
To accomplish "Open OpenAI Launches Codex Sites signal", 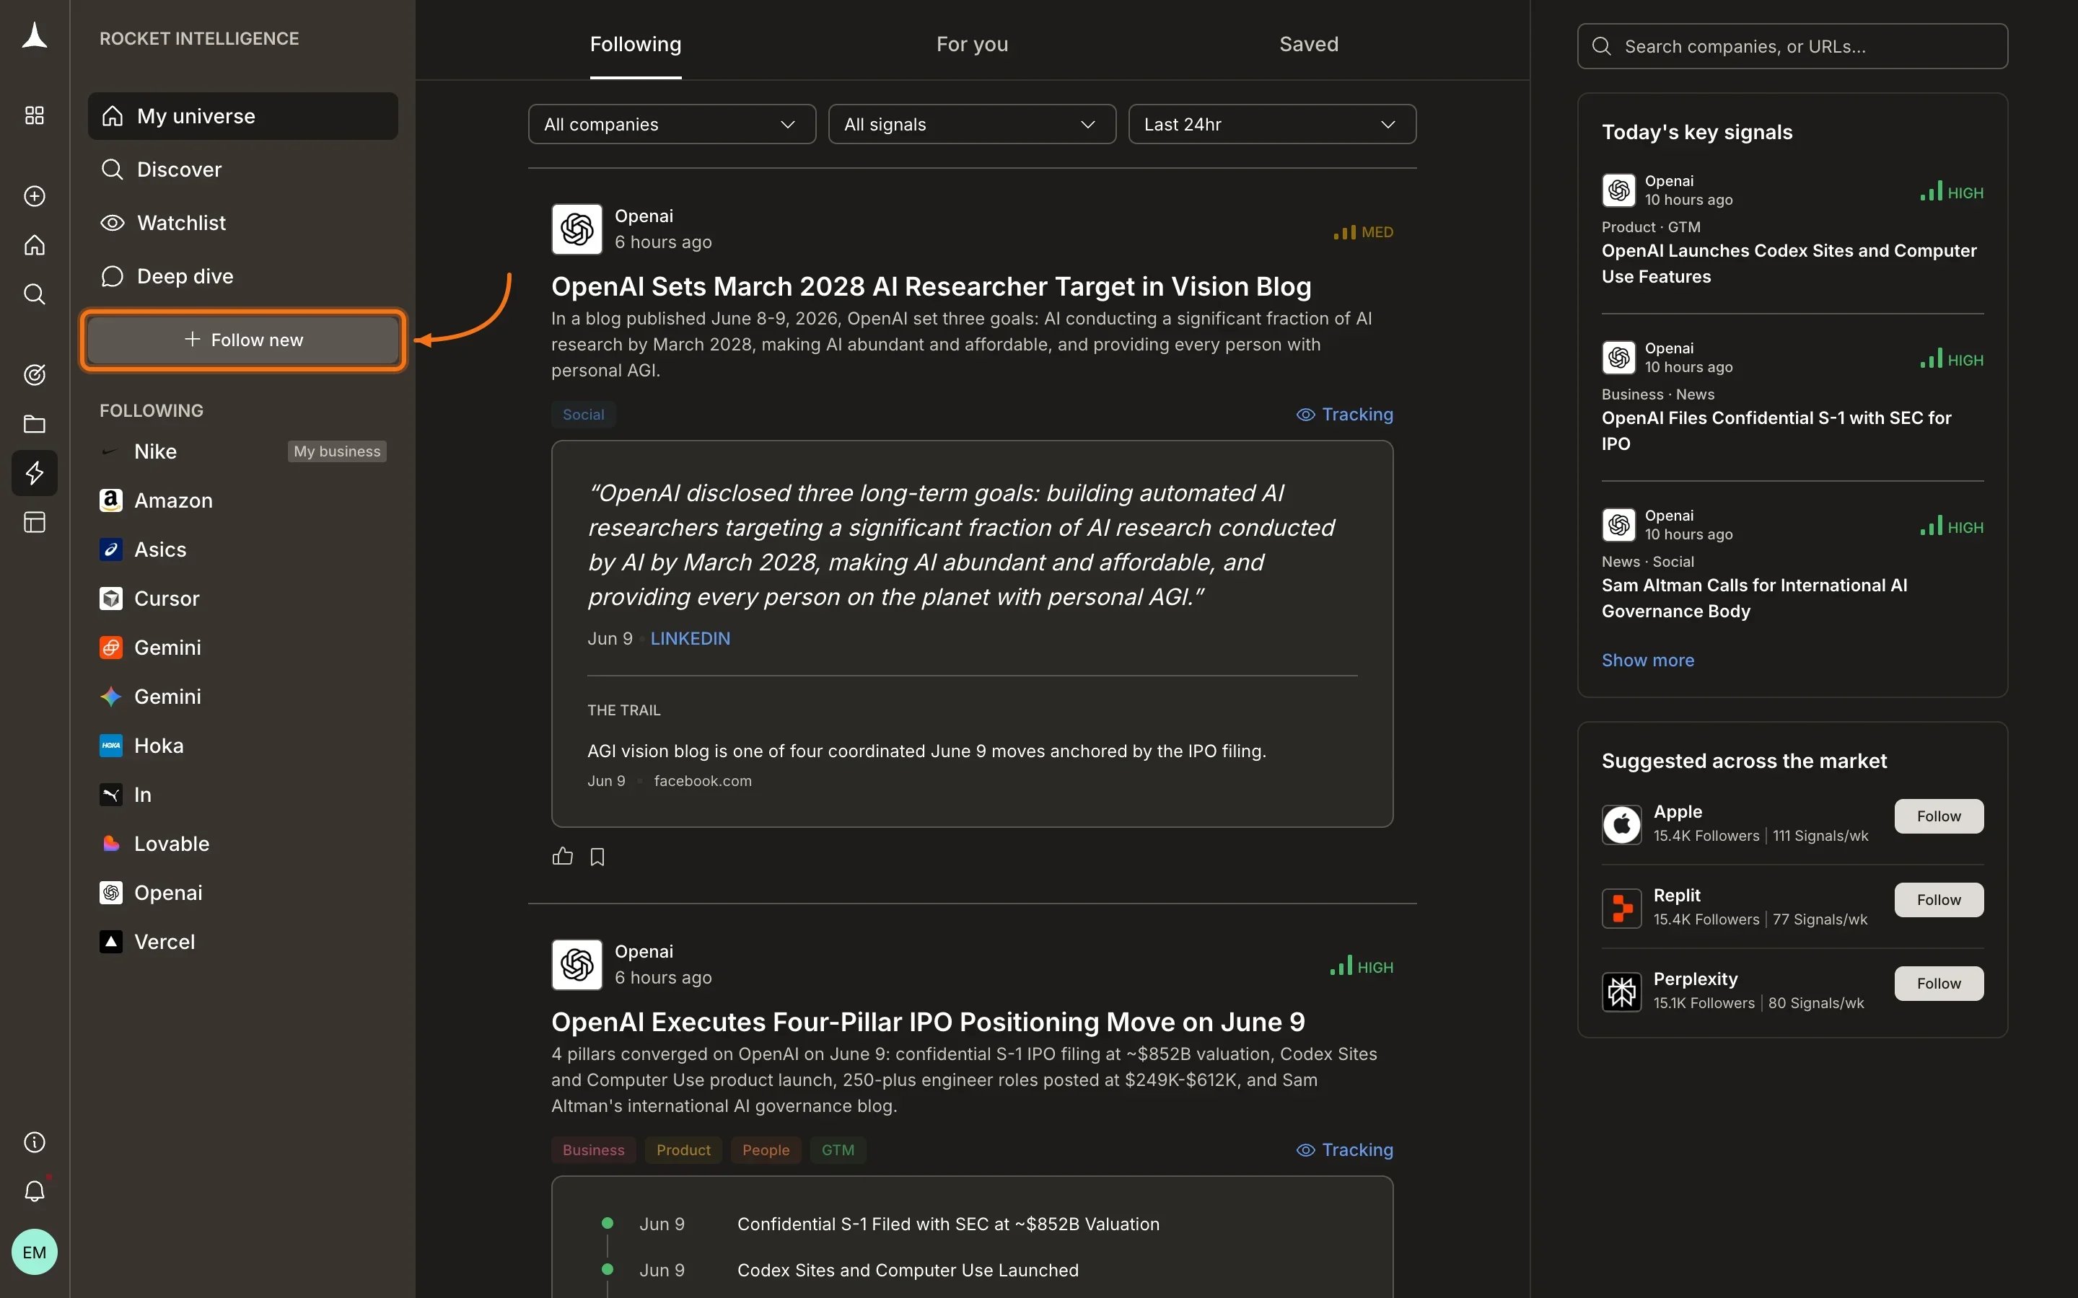I will click(x=1789, y=263).
